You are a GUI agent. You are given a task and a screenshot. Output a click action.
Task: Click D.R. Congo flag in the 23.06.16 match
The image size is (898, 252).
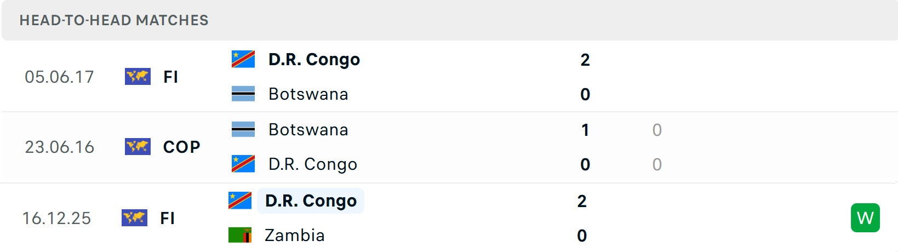pyautogui.click(x=243, y=164)
